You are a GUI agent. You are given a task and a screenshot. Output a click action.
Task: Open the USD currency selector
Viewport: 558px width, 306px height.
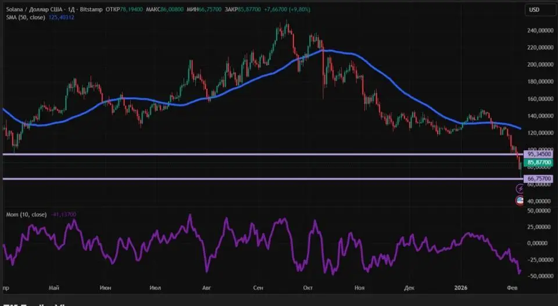pos(532,10)
